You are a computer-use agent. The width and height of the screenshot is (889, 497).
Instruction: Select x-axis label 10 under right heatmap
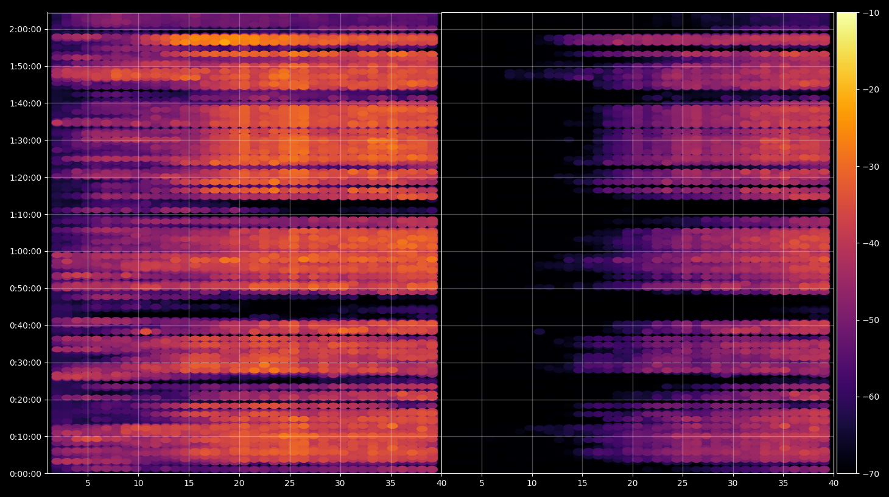[x=532, y=484]
